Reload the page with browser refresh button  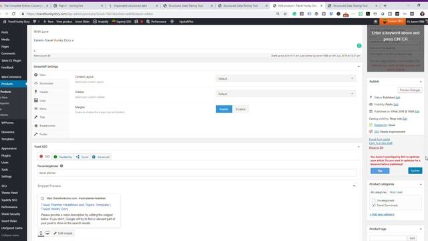coord(13,13)
